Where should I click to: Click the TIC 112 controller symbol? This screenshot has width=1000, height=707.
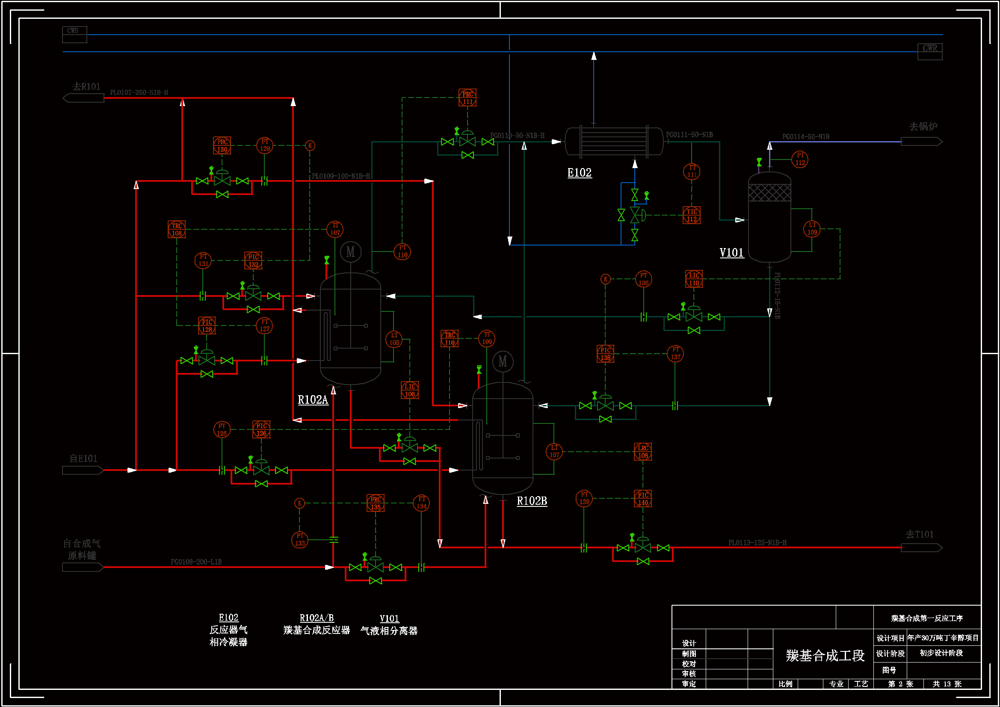tap(692, 215)
